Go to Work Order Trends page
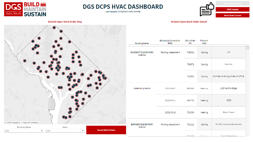This screenshot has height=142, width=253. coord(233,15)
